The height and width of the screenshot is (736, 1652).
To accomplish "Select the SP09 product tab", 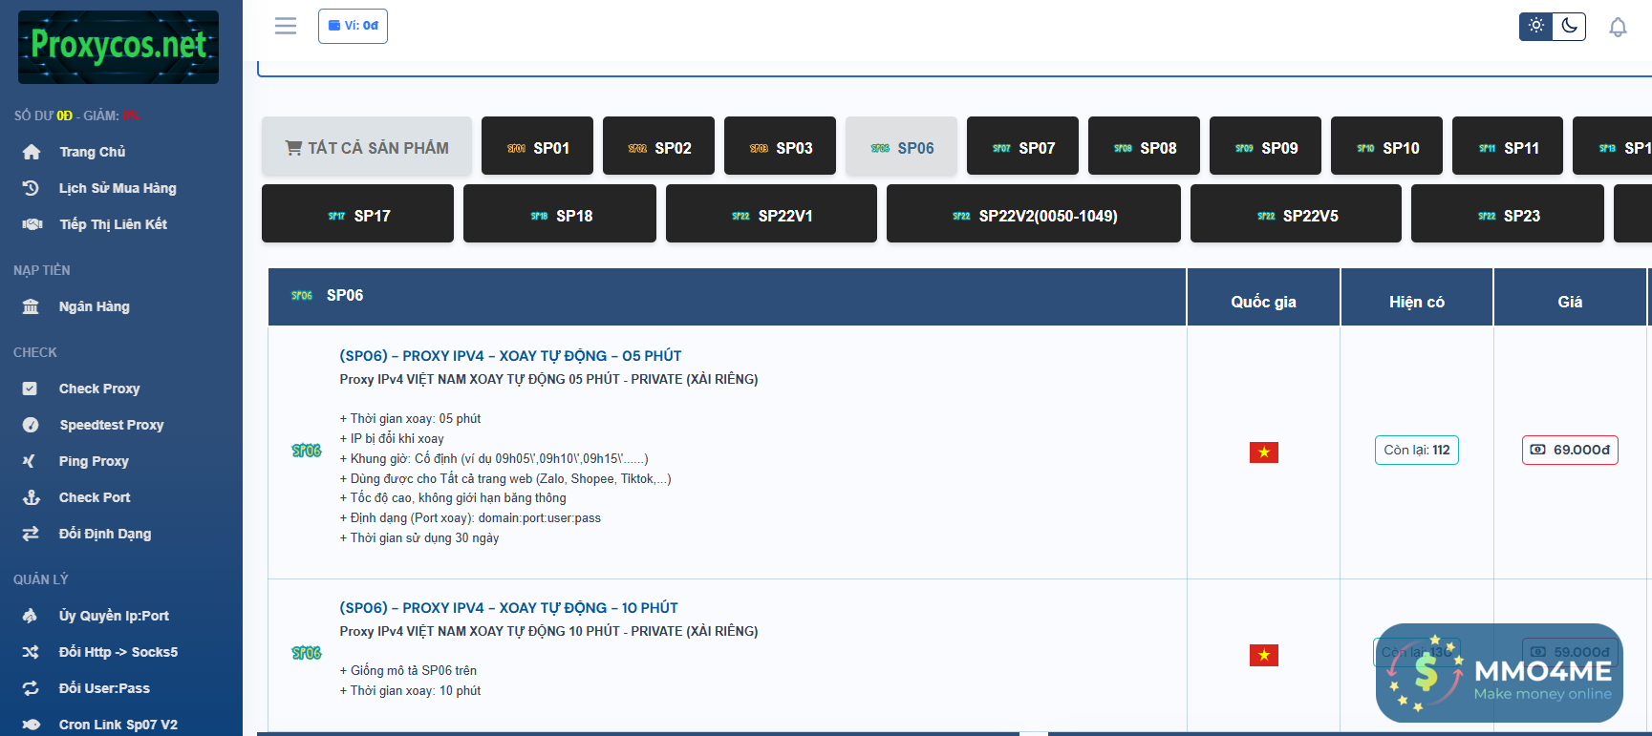I will tap(1265, 146).
